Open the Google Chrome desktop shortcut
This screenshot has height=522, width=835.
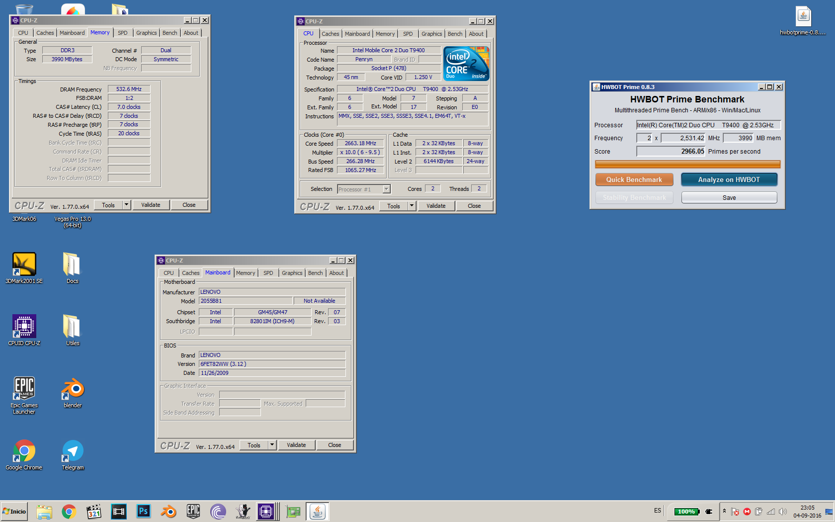(24, 455)
